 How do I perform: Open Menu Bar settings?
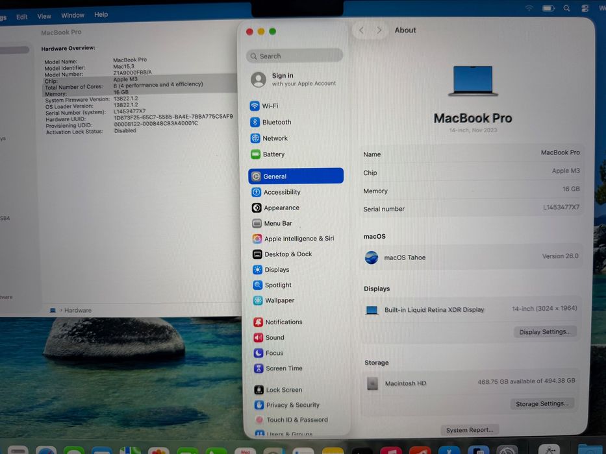point(272,223)
